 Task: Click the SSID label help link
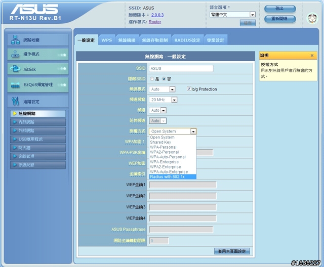coord(141,68)
